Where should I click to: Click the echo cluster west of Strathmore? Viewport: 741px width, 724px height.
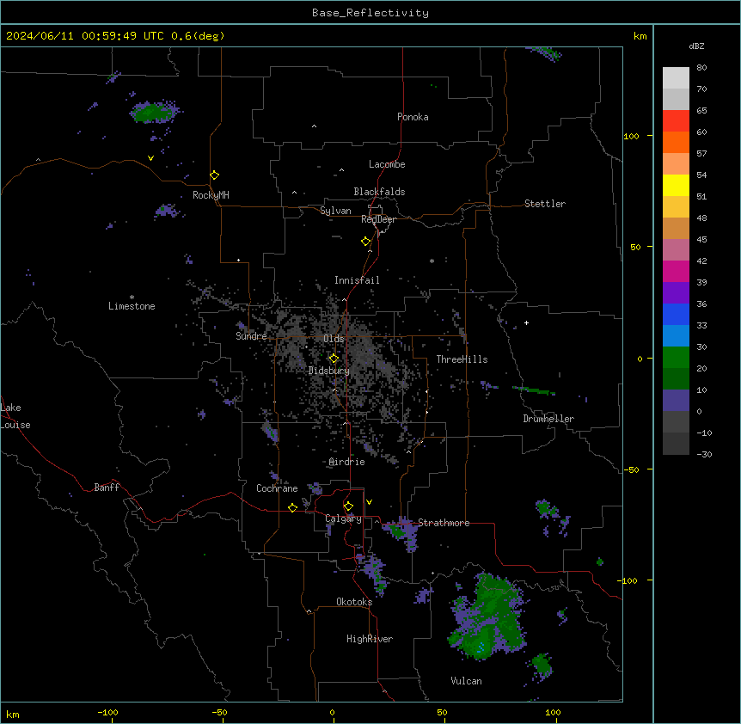coord(401,532)
